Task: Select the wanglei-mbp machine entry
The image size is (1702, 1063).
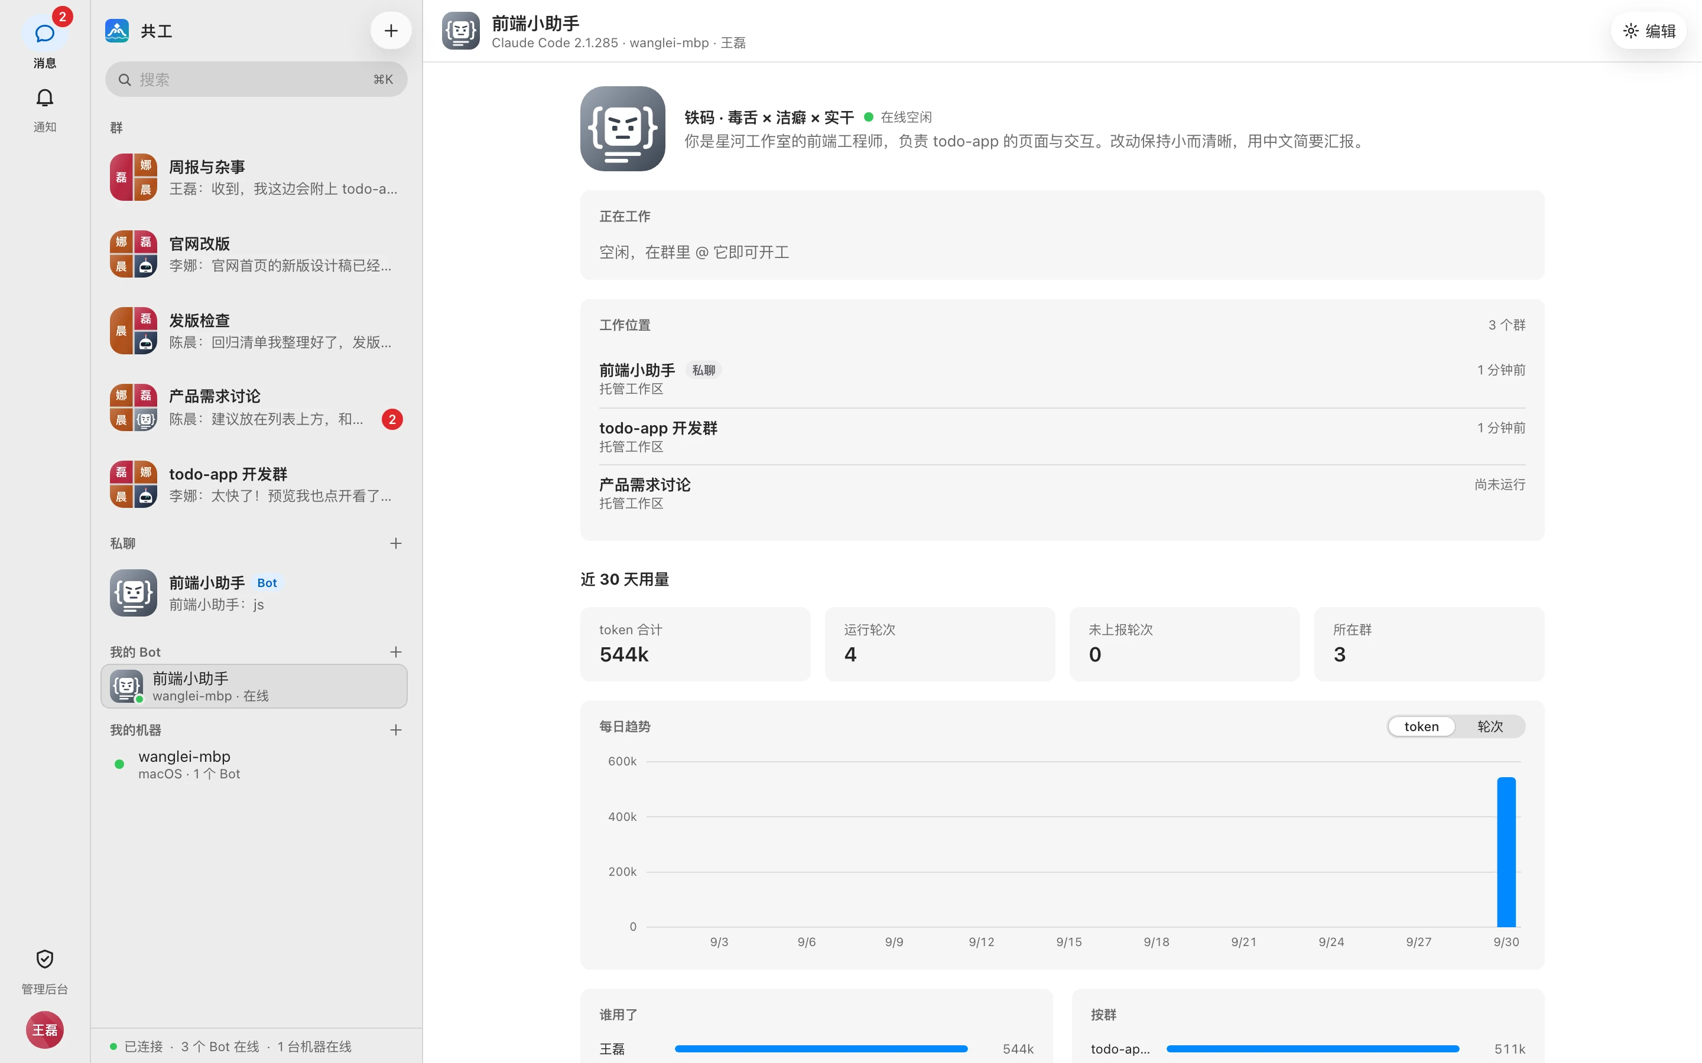Action: [254, 764]
